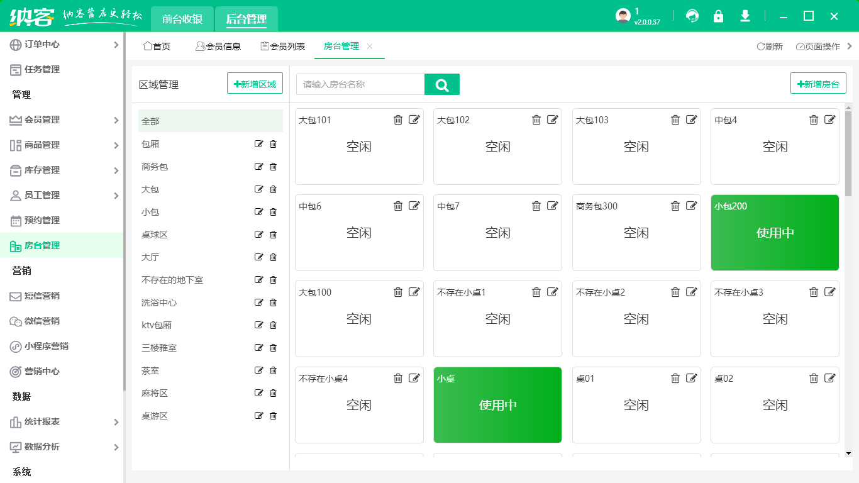Delete the 洗浴中心 area
Image resolution: width=859 pixels, height=483 pixels.
click(x=273, y=303)
